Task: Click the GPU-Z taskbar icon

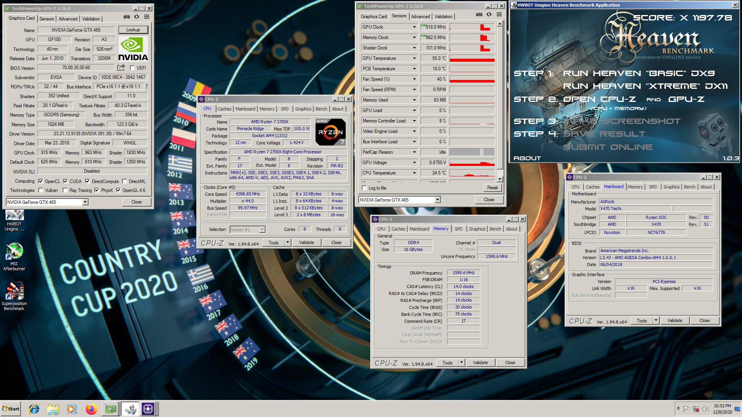Action: point(110,409)
